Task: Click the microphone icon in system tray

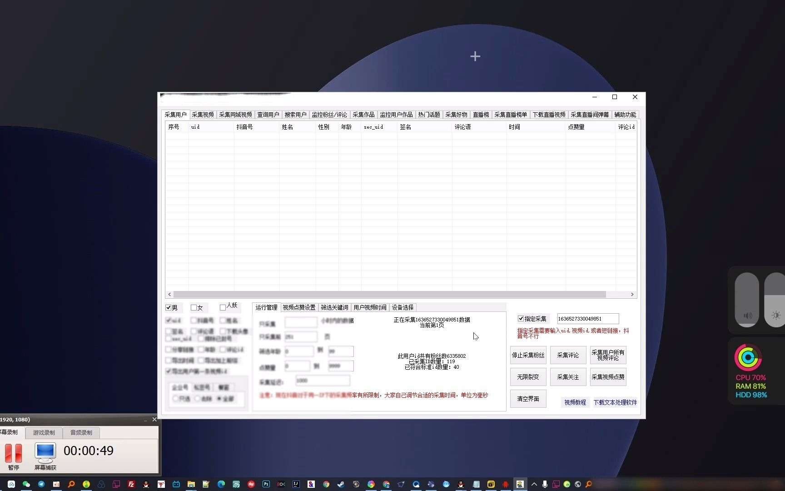Action: point(545,484)
